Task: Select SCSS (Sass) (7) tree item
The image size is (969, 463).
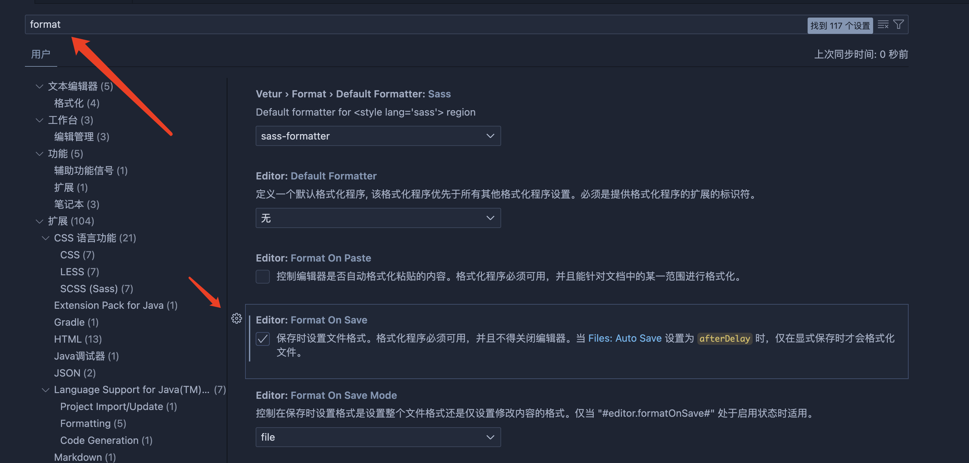Action: point(96,289)
